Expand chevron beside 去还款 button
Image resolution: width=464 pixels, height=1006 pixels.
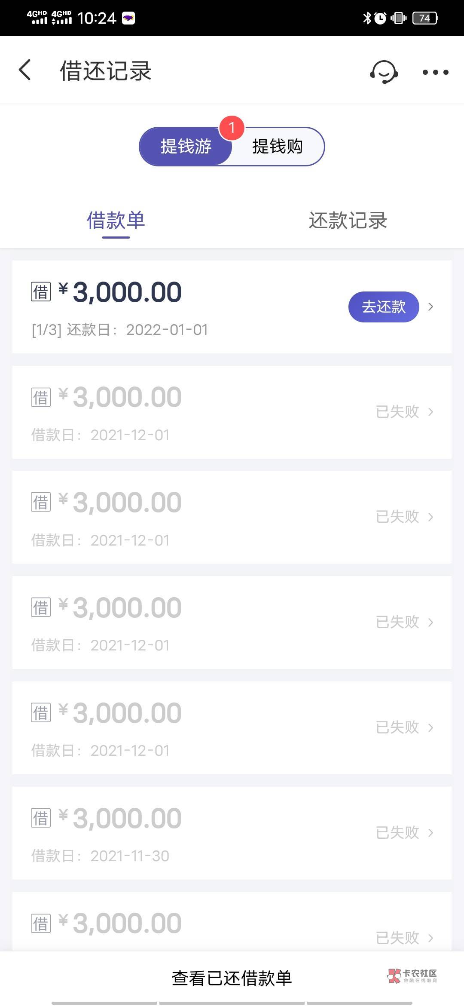click(430, 307)
